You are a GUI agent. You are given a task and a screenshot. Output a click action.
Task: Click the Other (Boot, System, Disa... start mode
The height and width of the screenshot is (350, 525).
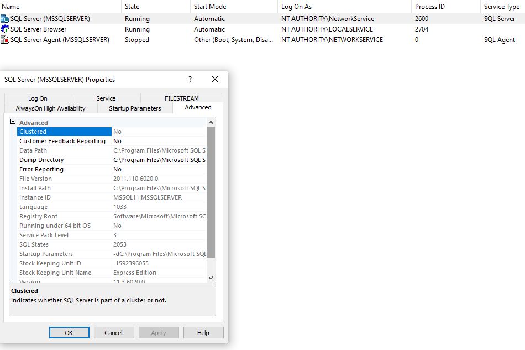click(x=233, y=39)
